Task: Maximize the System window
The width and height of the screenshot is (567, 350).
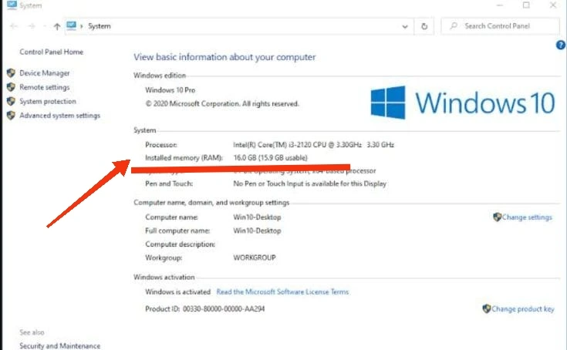Action: pyautogui.click(x=526, y=5)
